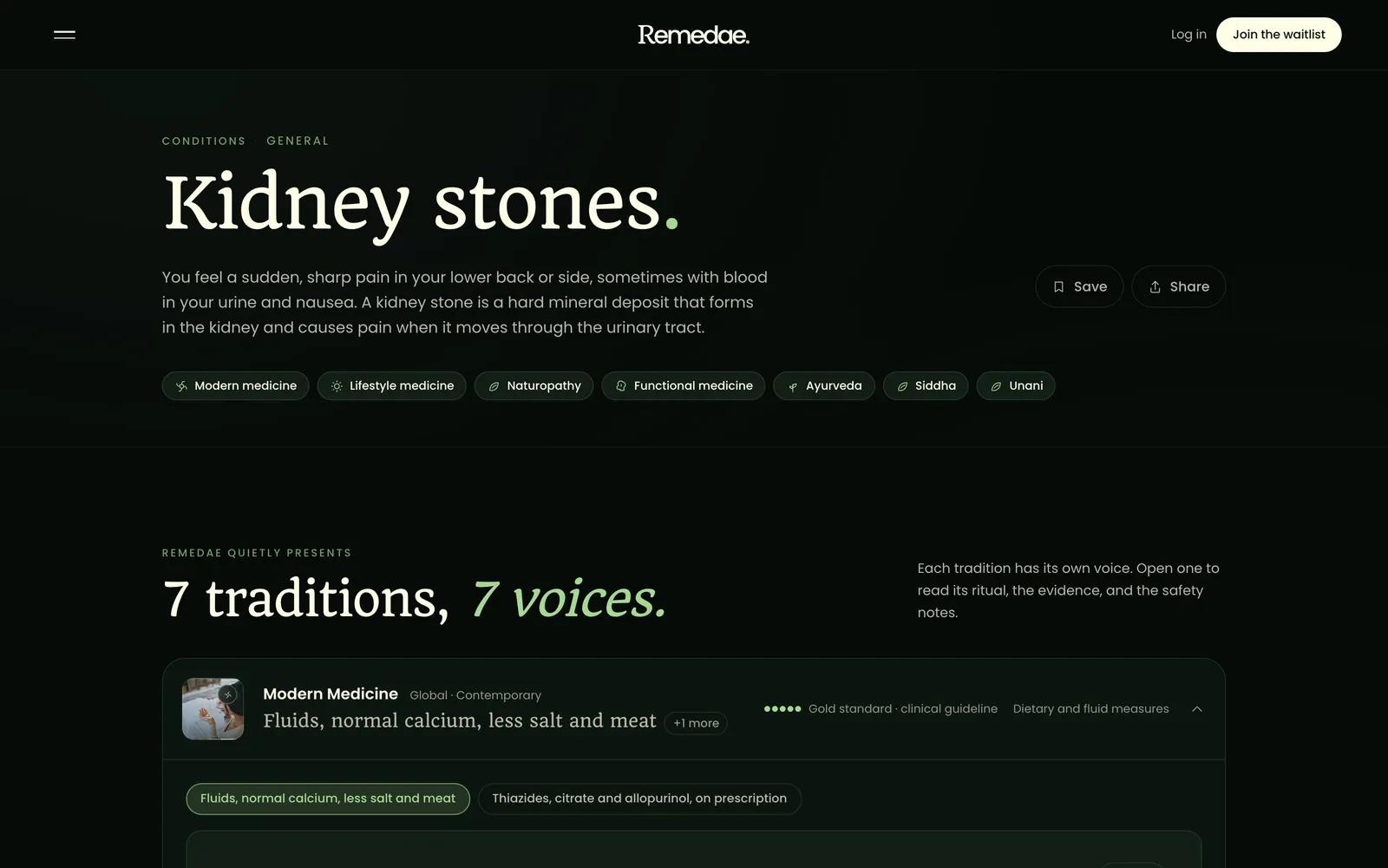Click the share icon on Share

[x=1155, y=286]
